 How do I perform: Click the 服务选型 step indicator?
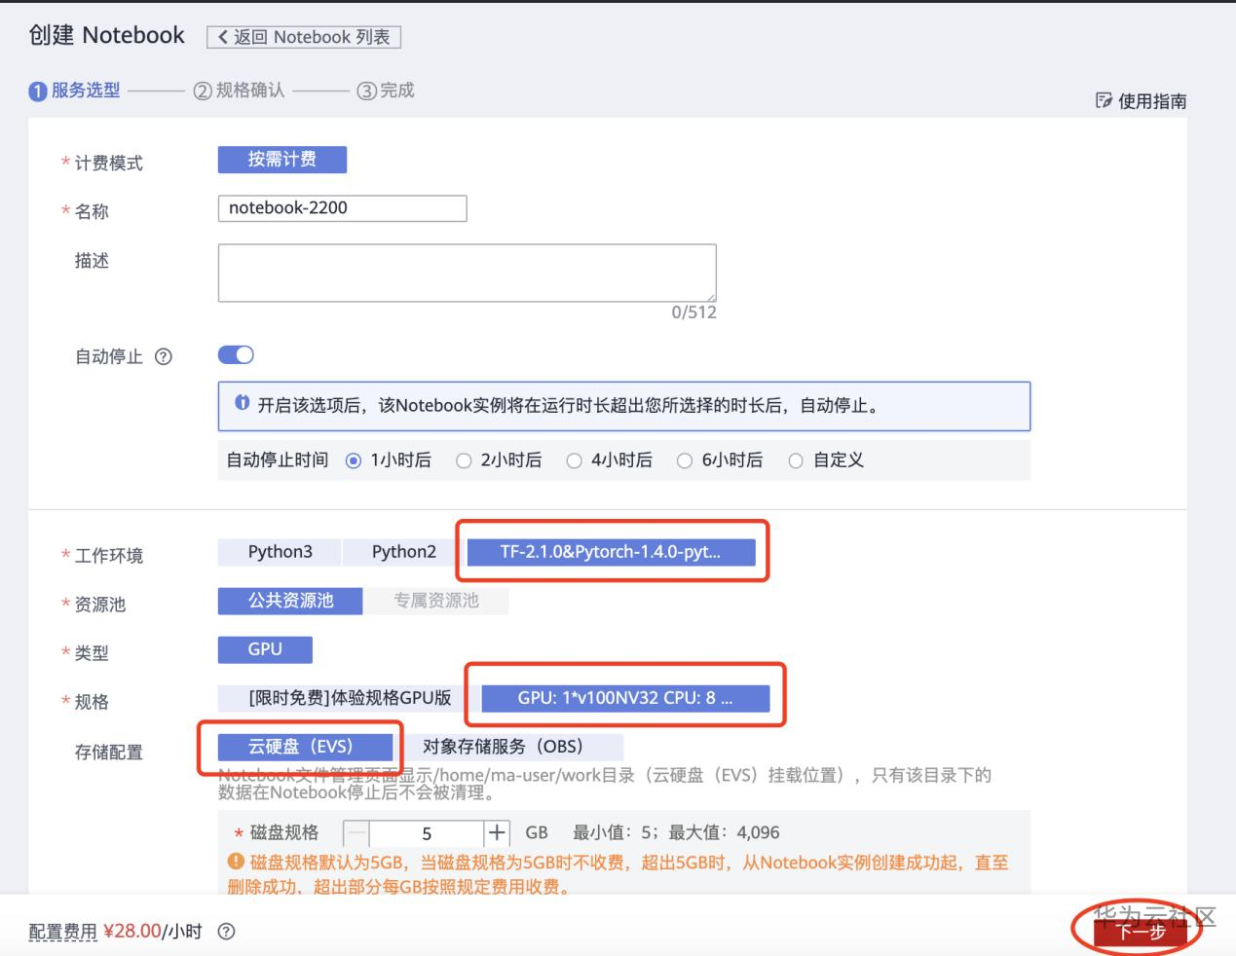click(x=75, y=91)
